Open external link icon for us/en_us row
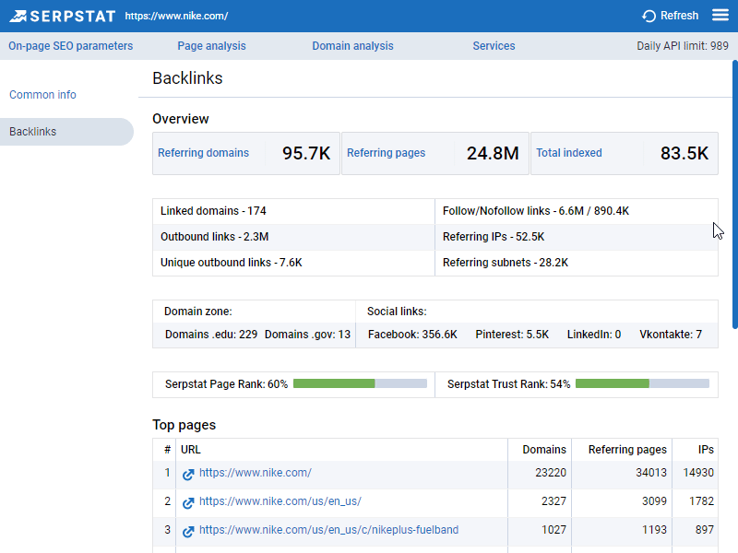The height and width of the screenshot is (553, 738). [x=188, y=503]
